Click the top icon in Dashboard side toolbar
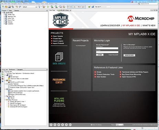The image size is (159, 130). (x=3, y=72)
